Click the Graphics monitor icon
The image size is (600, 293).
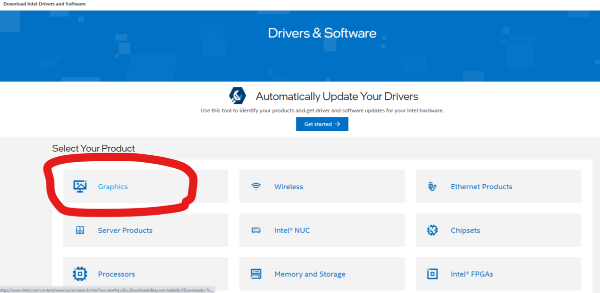(x=80, y=186)
